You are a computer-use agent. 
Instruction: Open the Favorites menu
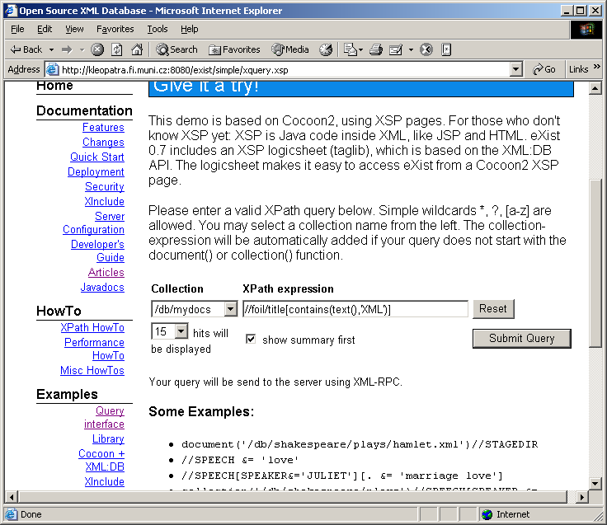click(x=115, y=29)
